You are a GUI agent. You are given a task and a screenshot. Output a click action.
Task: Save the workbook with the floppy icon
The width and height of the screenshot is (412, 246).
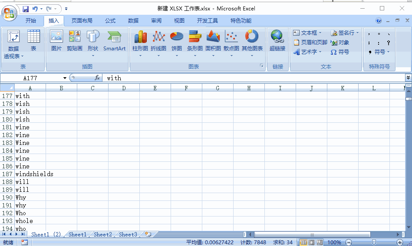[26, 9]
